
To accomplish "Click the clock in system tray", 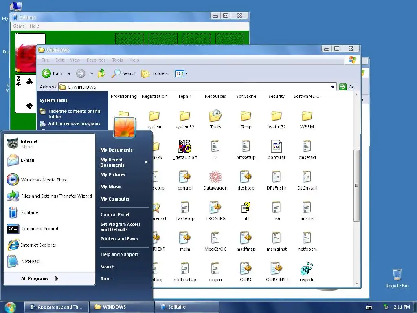I will [x=402, y=307].
